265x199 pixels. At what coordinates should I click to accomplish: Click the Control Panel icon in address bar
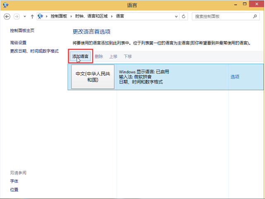tap(41, 16)
